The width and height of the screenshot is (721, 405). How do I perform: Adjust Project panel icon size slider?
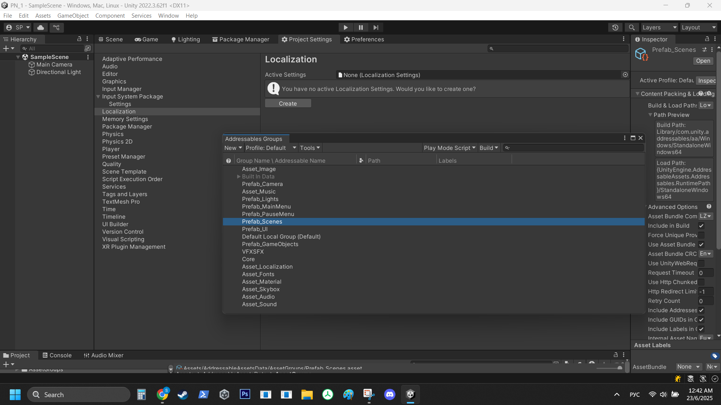pyautogui.click(x=610, y=368)
